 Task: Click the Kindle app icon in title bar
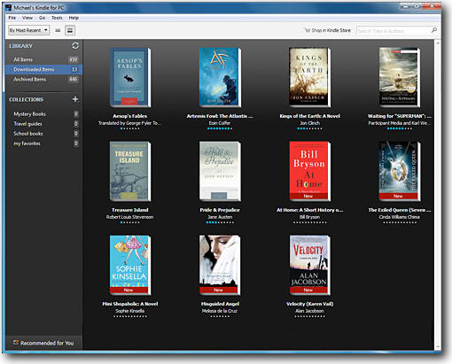(x=9, y=8)
